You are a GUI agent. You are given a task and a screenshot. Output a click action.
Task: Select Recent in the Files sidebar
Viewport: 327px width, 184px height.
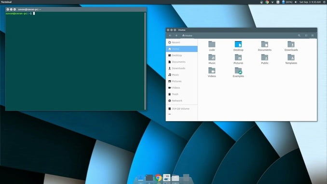click(182, 42)
